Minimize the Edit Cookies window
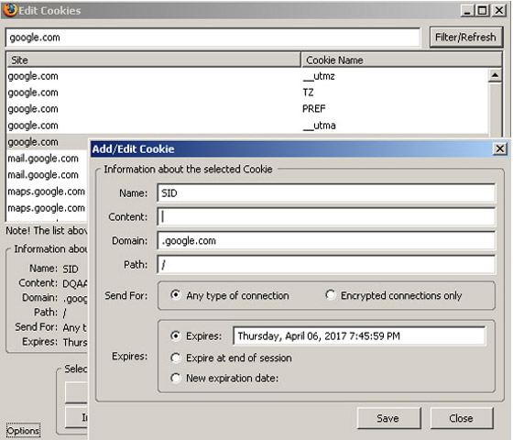The height and width of the screenshot is (440, 513). click(467, 10)
